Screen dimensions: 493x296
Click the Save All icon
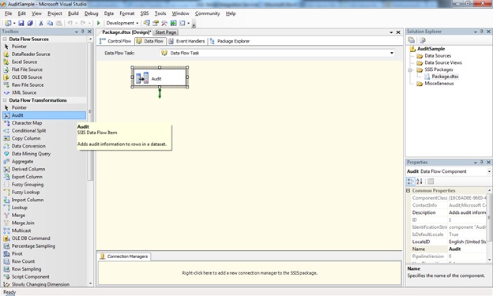30,23
